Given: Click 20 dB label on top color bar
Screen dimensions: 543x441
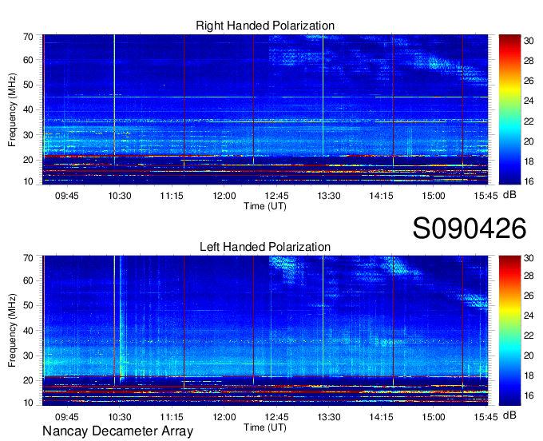Looking at the screenshot, I should 529,141.
